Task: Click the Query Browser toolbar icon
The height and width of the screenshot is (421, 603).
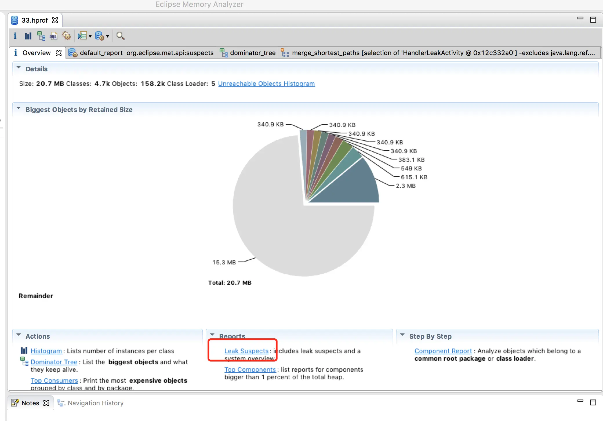Action: coord(82,36)
